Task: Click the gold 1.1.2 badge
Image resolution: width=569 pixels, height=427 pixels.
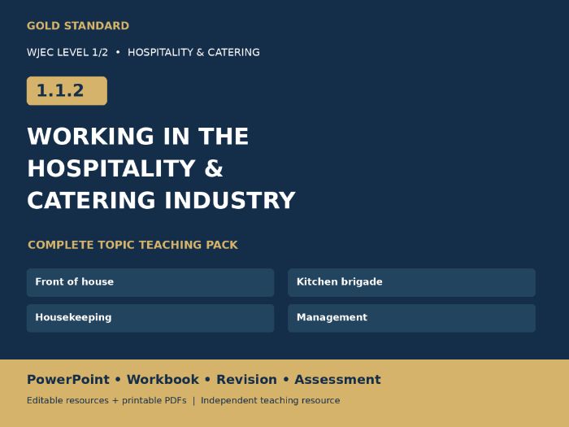Action: tap(67, 91)
